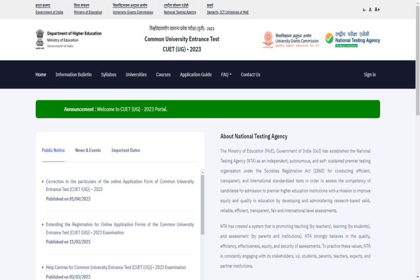Switch to the News & Events tab
The image size is (420, 280).
click(88, 150)
